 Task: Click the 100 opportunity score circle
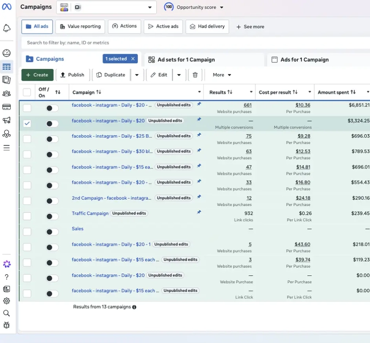pyautogui.click(x=169, y=7)
